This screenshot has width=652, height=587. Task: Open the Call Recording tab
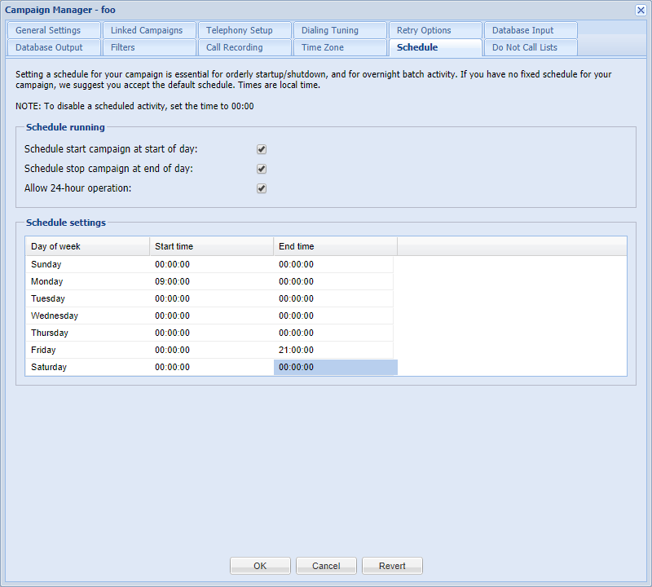pyautogui.click(x=235, y=47)
